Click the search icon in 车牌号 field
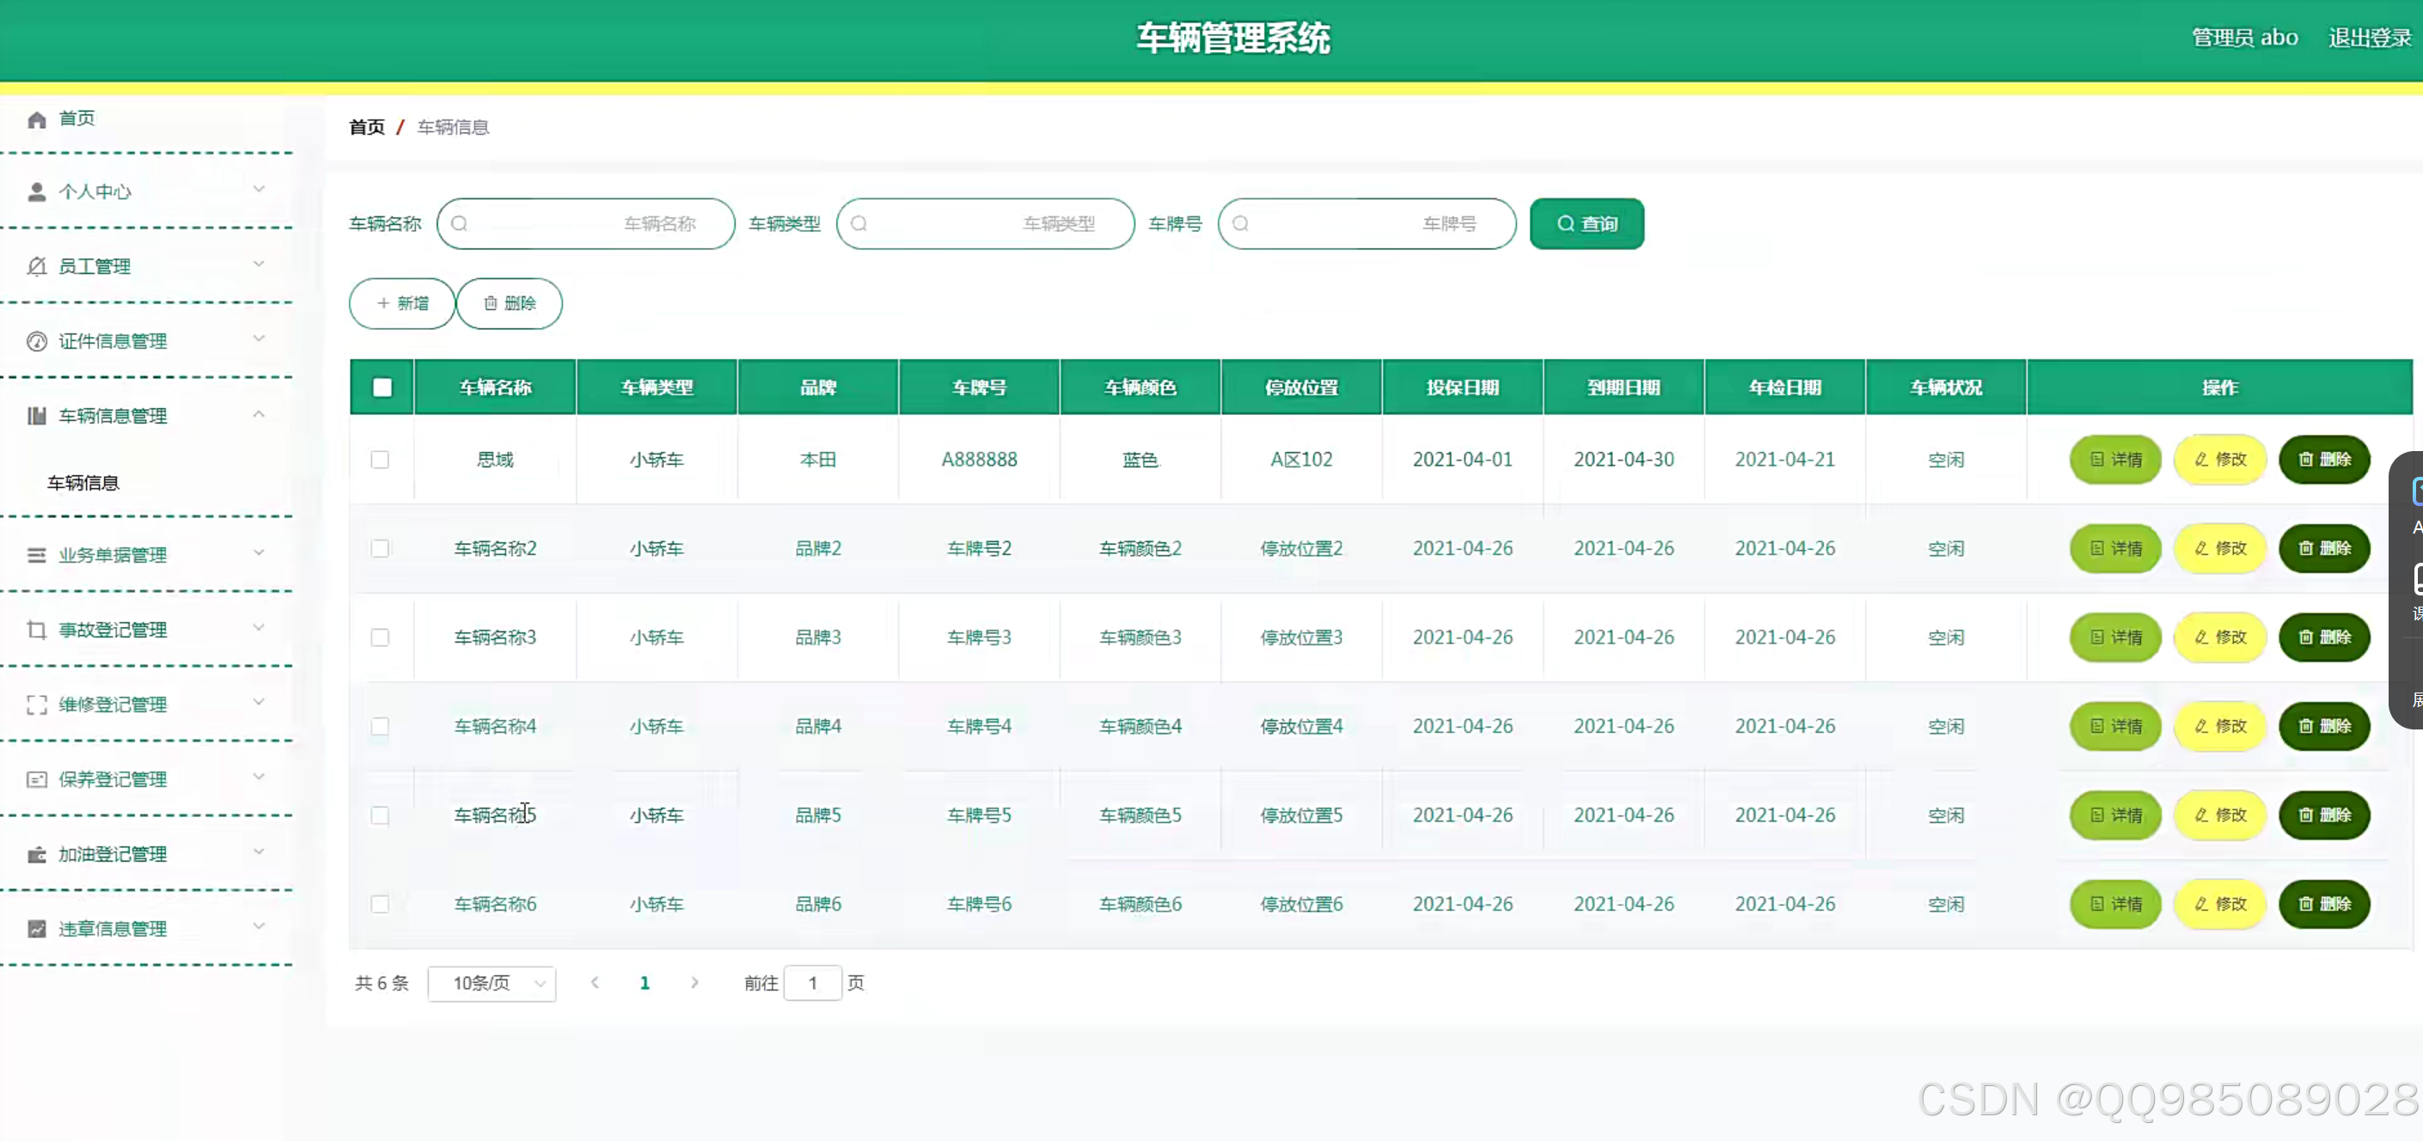The image size is (2423, 1141). coord(1240,223)
